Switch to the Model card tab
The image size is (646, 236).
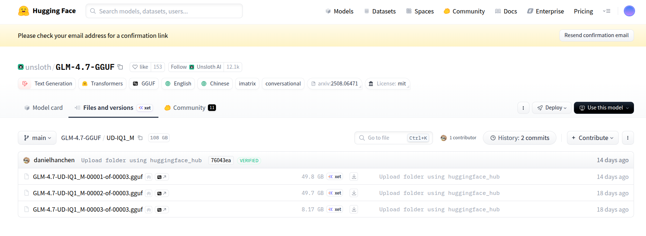[x=43, y=108]
